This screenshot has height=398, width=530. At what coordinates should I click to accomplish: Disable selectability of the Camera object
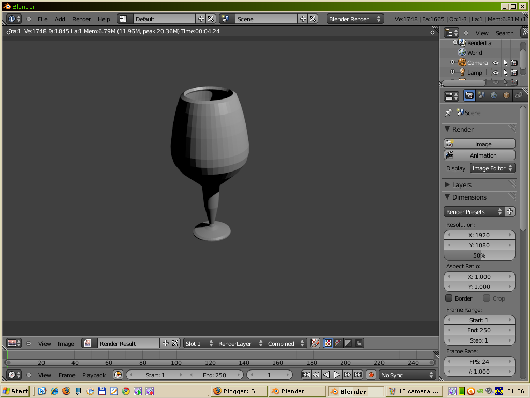505,62
